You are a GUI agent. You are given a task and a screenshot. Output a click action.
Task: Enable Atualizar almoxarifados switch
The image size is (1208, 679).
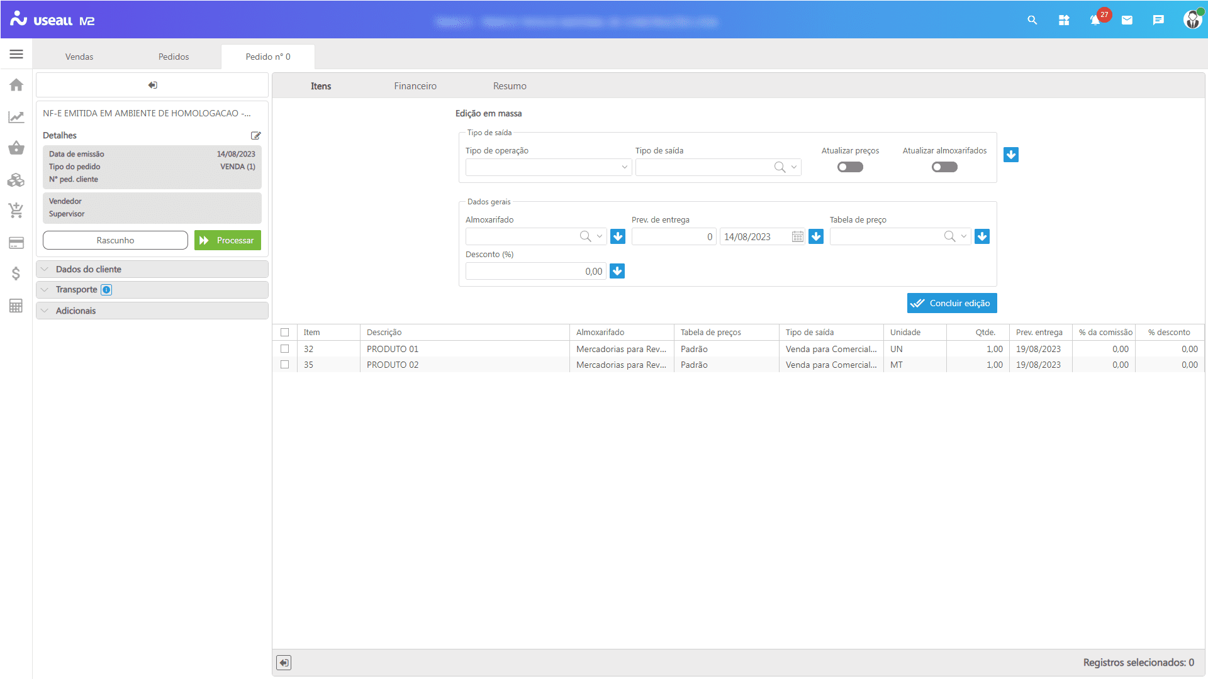point(944,167)
